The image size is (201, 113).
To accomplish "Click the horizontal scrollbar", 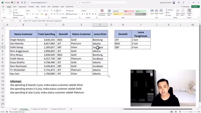I will click(158, 109).
